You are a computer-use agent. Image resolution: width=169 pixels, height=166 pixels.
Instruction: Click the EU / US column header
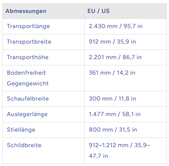coord(99,11)
